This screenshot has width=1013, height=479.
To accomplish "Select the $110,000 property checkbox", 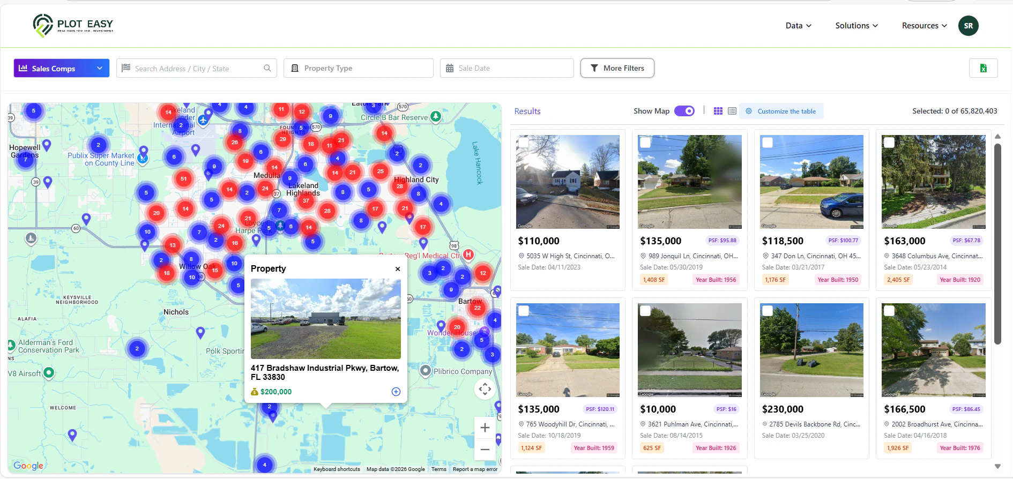I will pos(524,143).
